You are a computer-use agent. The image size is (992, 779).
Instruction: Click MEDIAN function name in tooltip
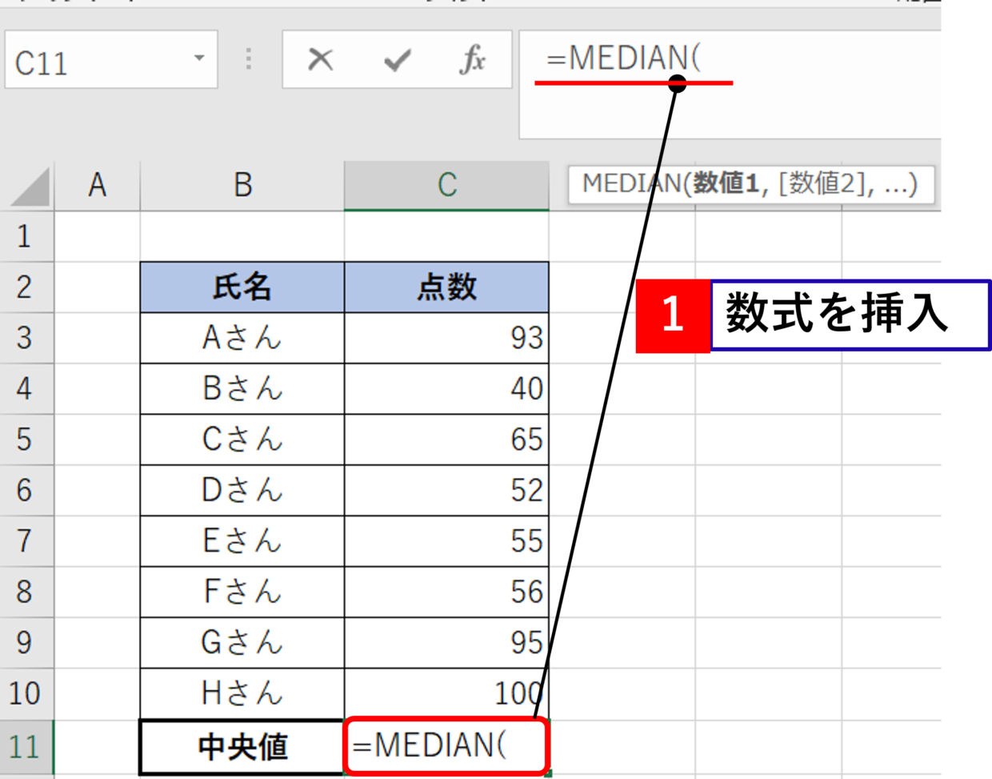tap(630, 183)
